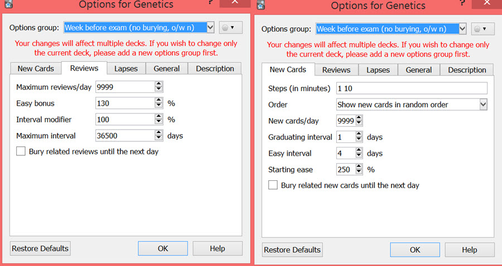Decrease Easy bonus using the down arrow

[x=158, y=106]
